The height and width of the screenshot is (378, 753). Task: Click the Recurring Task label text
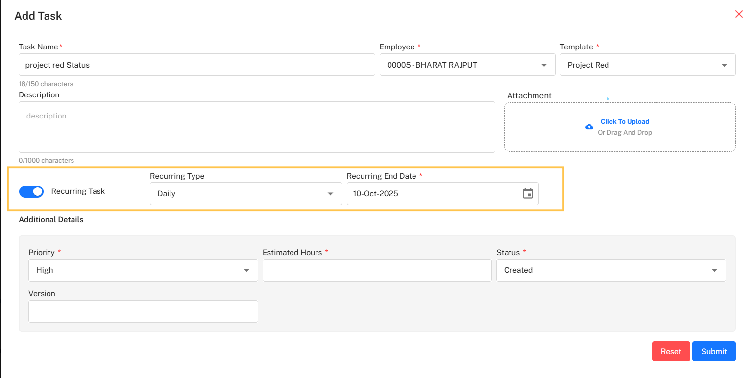pyautogui.click(x=78, y=191)
